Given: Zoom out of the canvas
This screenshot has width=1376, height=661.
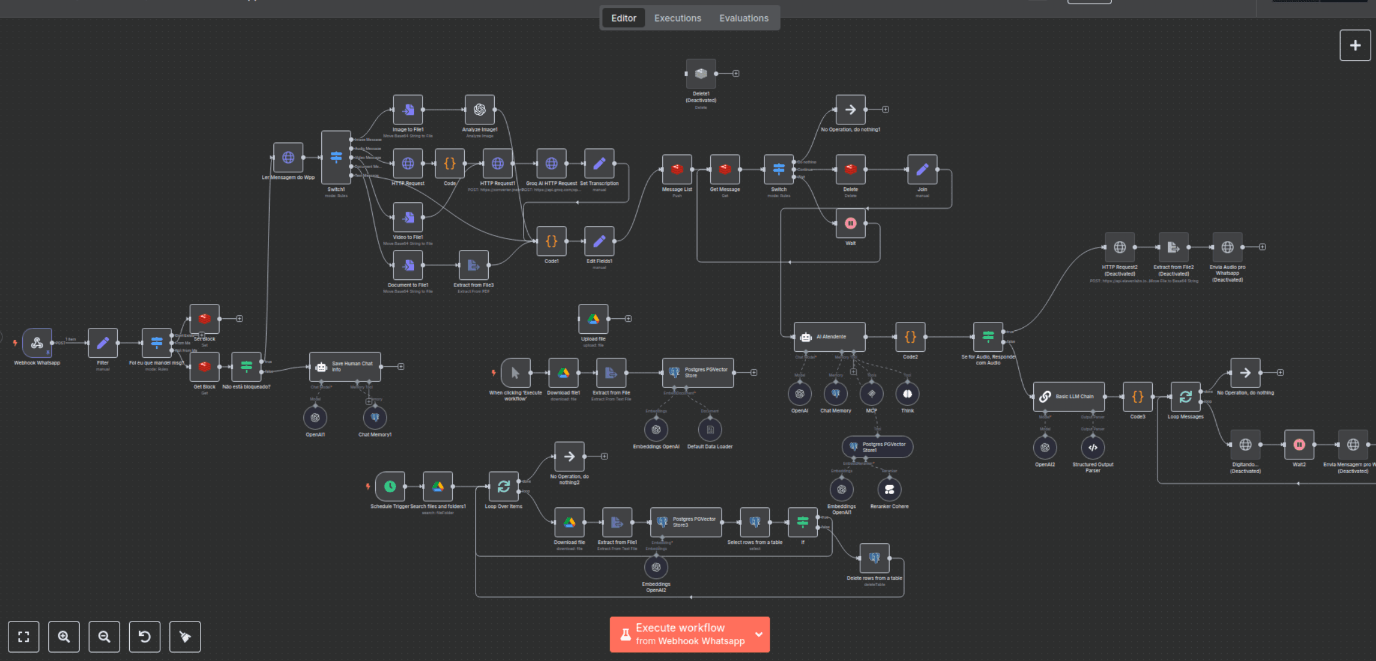Looking at the screenshot, I should tap(104, 636).
